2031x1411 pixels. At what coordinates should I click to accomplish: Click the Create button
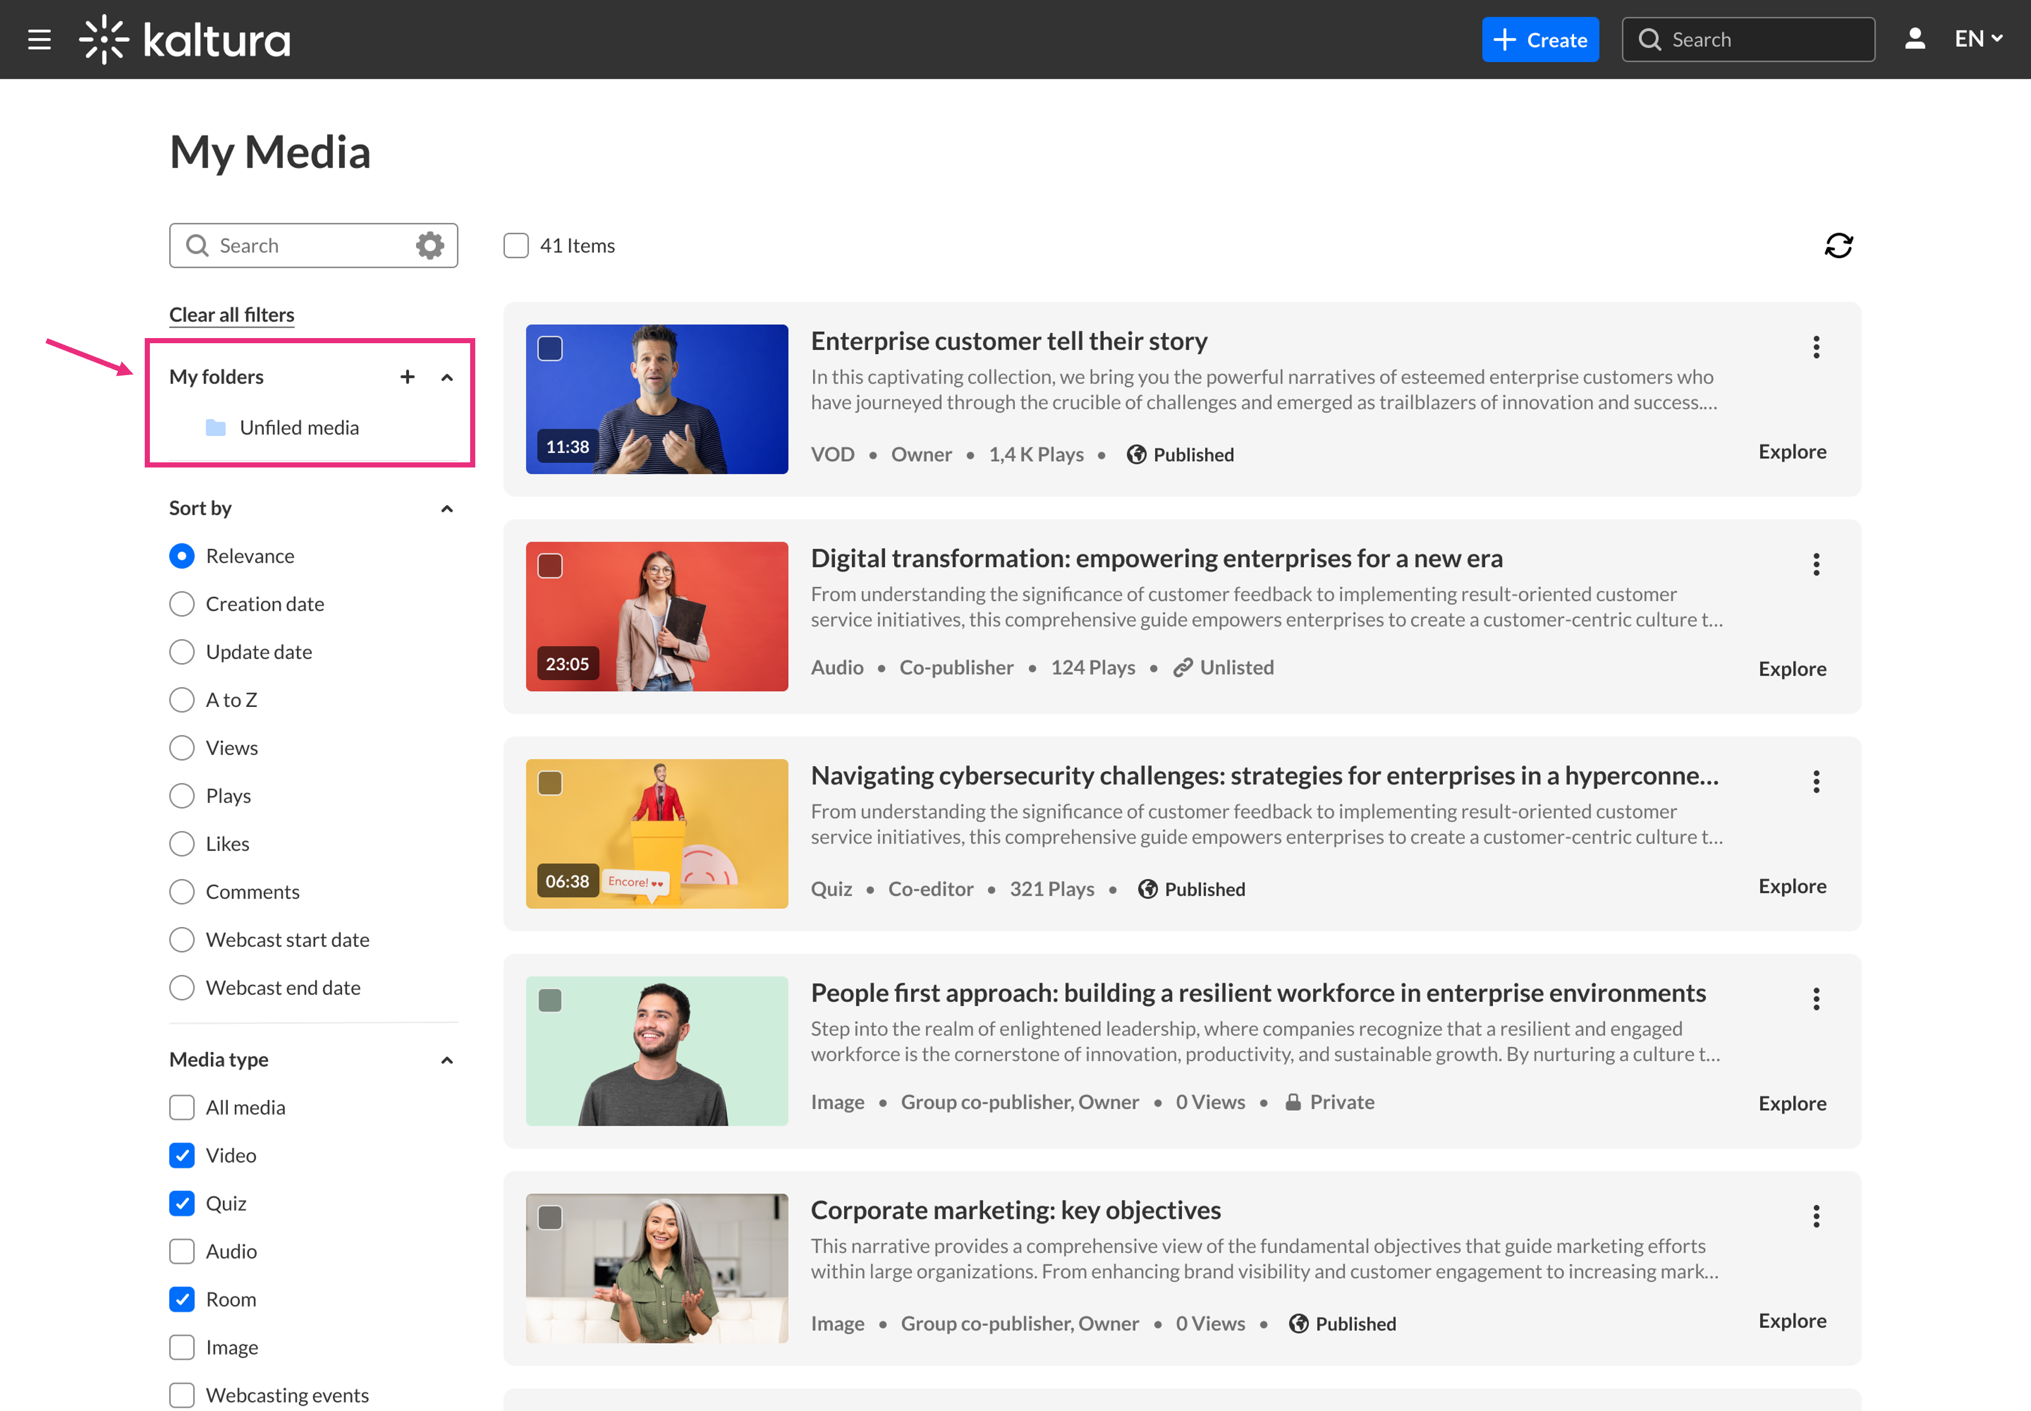click(x=1540, y=40)
